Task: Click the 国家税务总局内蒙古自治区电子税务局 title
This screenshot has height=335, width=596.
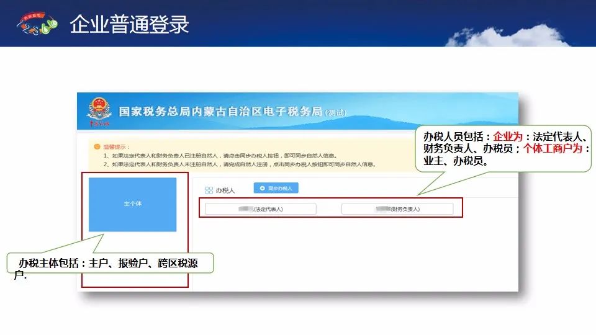Action: pyautogui.click(x=220, y=112)
